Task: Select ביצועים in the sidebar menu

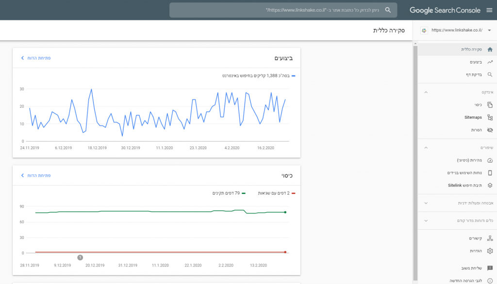Action: (457, 62)
